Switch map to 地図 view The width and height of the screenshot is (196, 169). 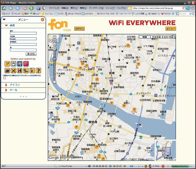[x=145, y=37]
